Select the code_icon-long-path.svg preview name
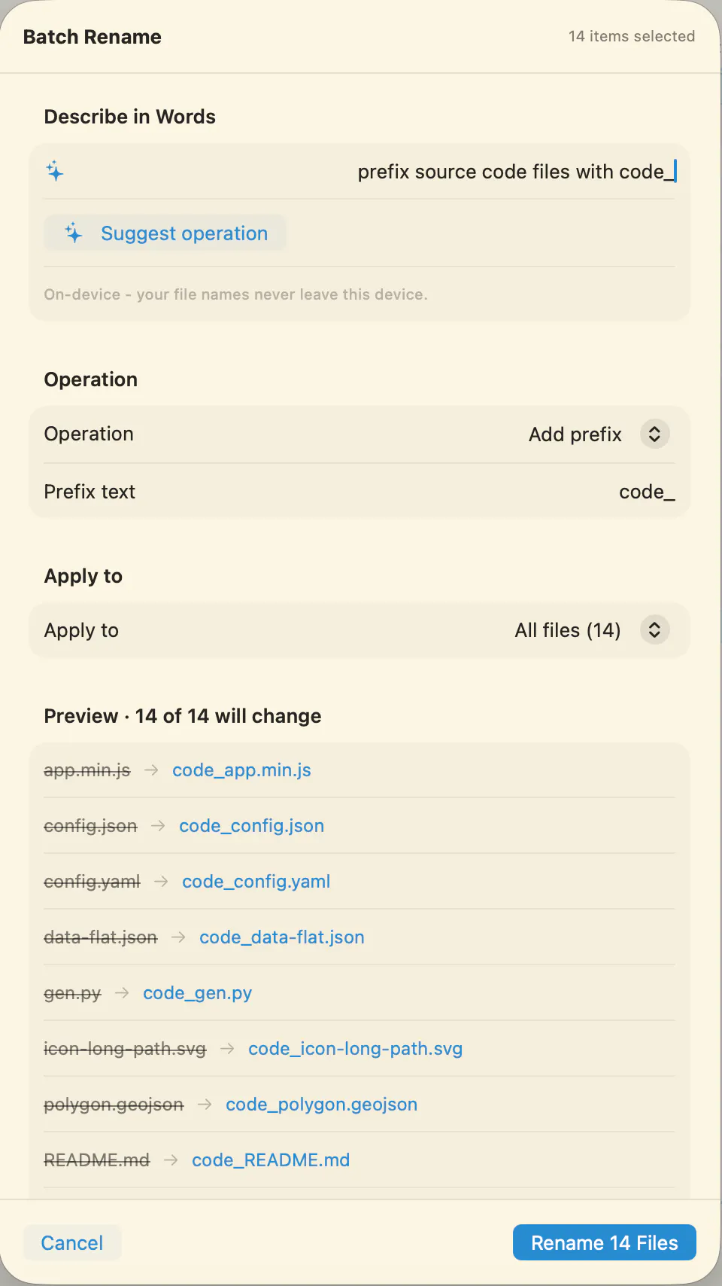The width and height of the screenshot is (722, 1286). [x=355, y=1049]
